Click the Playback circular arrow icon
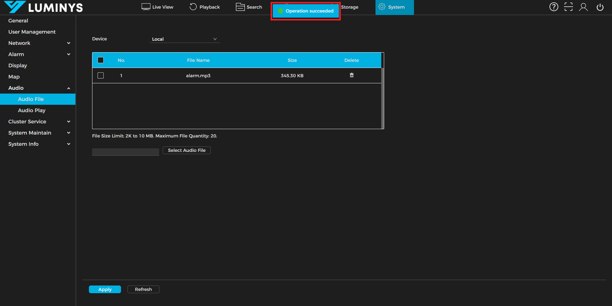612x306 pixels. (193, 7)
